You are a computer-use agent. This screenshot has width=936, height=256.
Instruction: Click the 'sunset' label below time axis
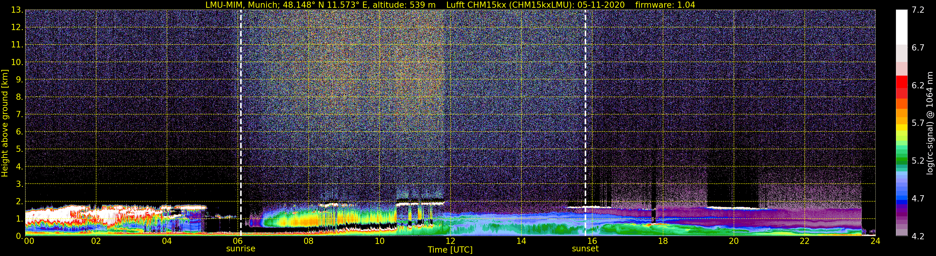pyautogui.click(x=585, y=249)
